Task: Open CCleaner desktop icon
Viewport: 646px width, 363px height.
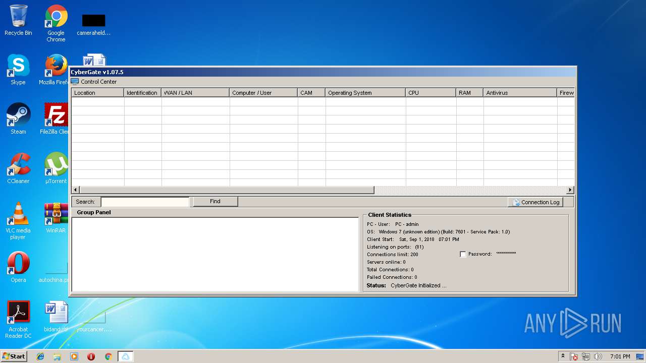Action: pyautogui.click(x=18, y=168)
